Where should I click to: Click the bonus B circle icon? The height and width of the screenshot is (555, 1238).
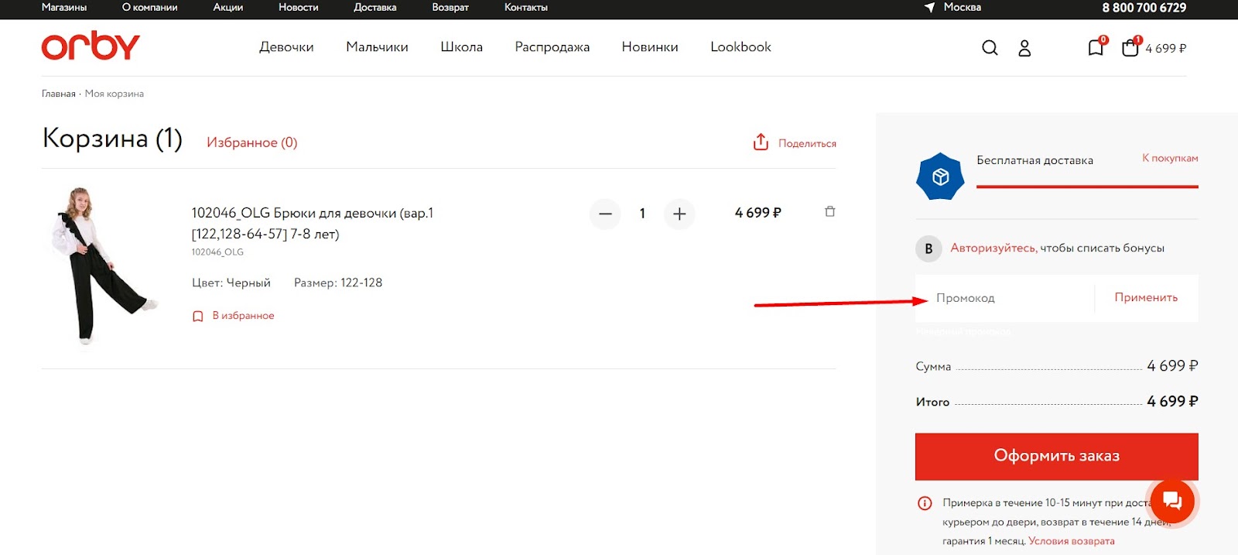pos(929,248)
